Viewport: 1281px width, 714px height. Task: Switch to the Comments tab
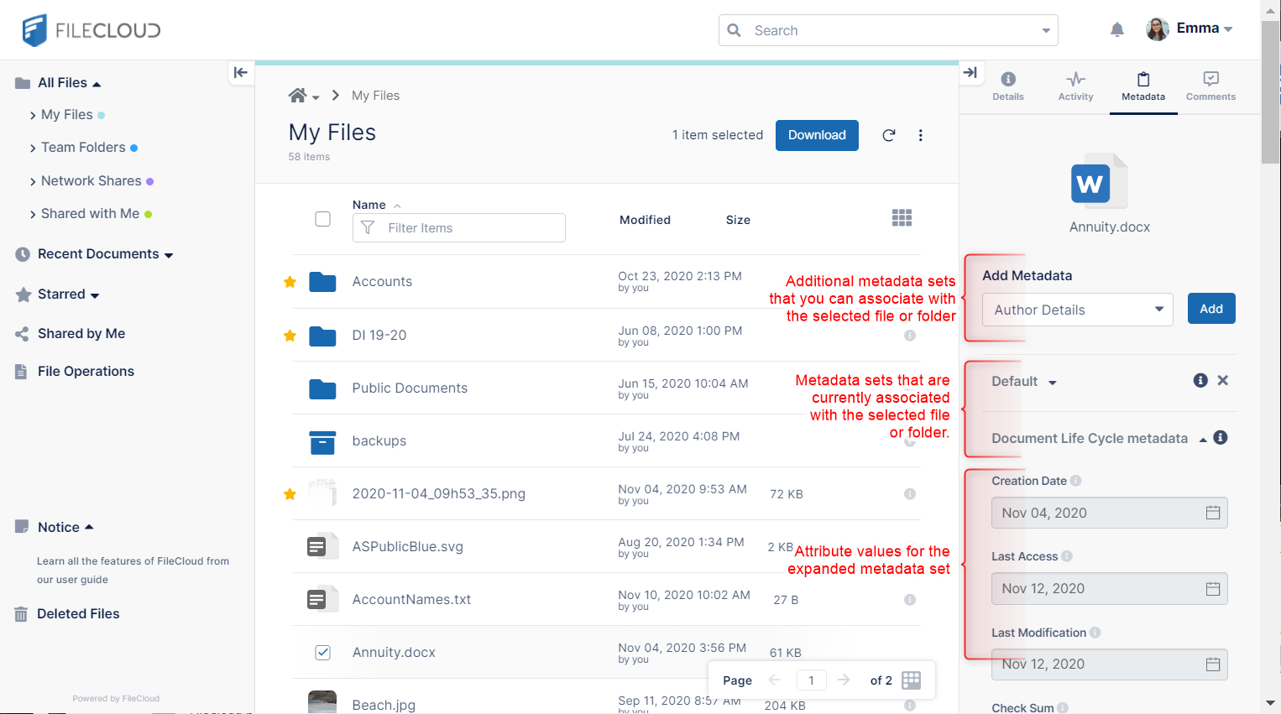coord(1210,86)
